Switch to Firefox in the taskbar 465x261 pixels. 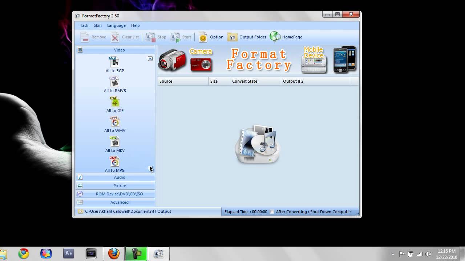(114, 253)
